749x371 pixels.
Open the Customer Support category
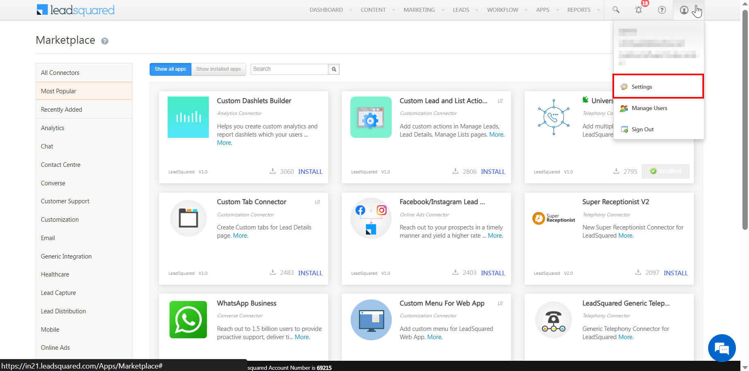click(84, 201)
